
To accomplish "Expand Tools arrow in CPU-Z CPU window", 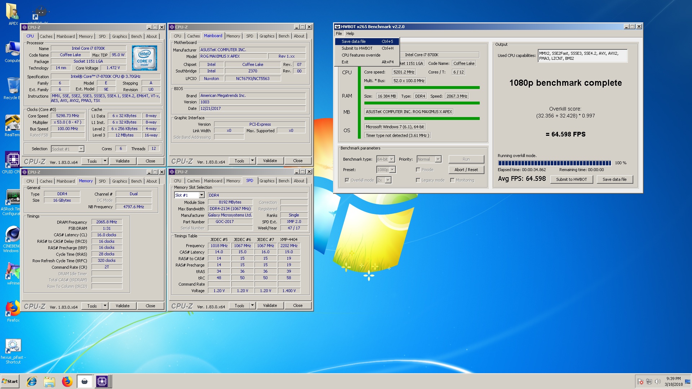I will click(x=105, y=161).
